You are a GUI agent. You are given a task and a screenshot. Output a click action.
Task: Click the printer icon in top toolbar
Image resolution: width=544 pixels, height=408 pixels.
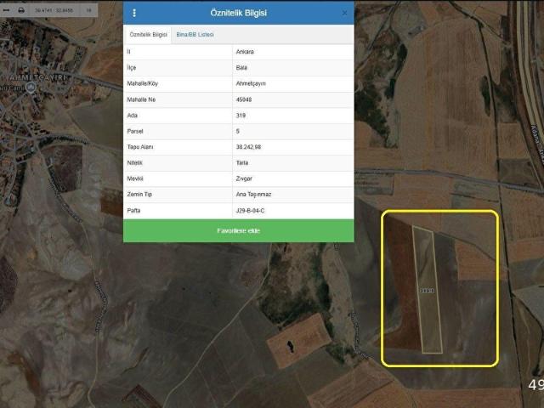[21, 9]
